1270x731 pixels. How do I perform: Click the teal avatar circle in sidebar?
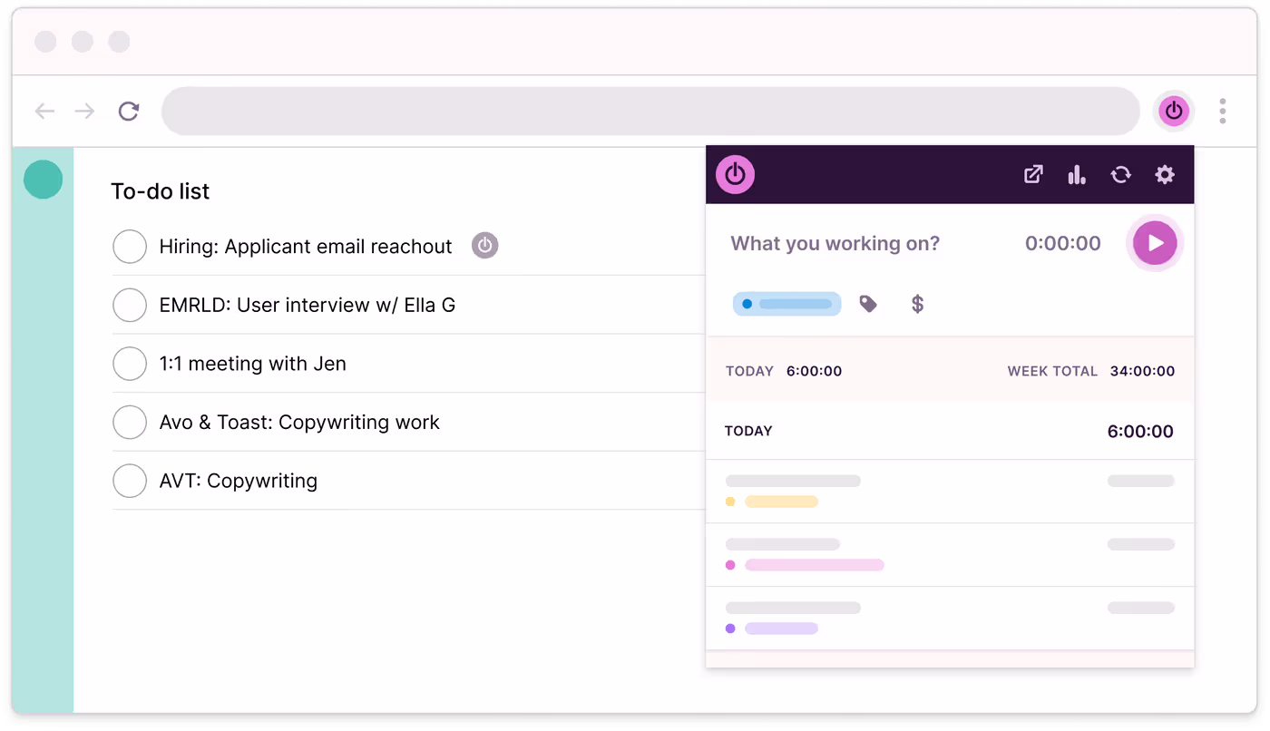coord(43,180)
